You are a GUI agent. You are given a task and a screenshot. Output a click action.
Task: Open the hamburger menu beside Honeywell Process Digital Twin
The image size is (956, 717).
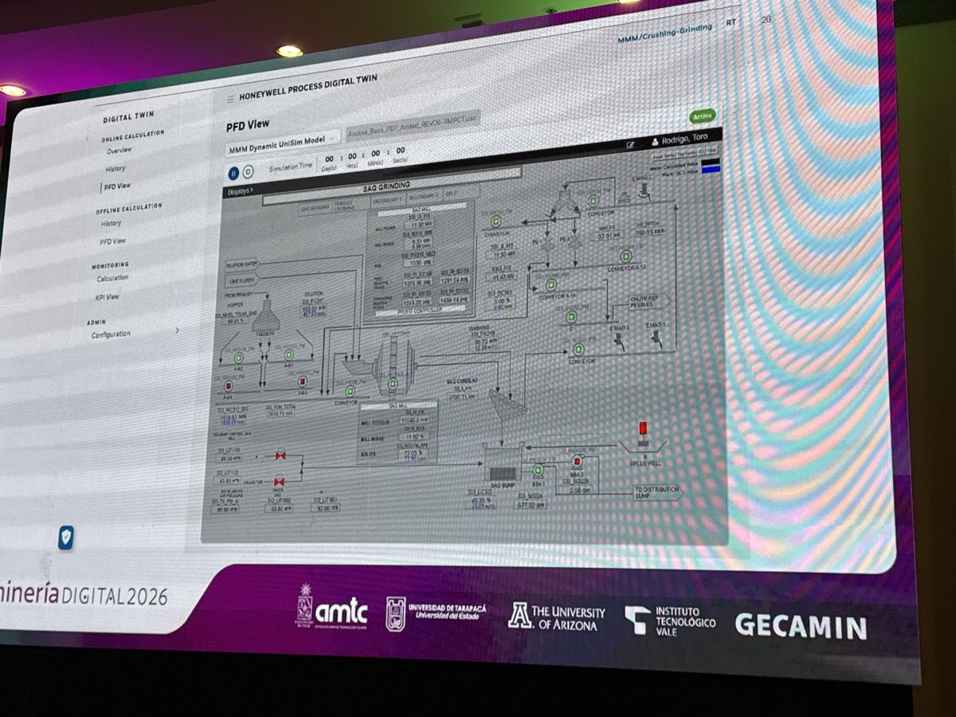tap(231, 98)
